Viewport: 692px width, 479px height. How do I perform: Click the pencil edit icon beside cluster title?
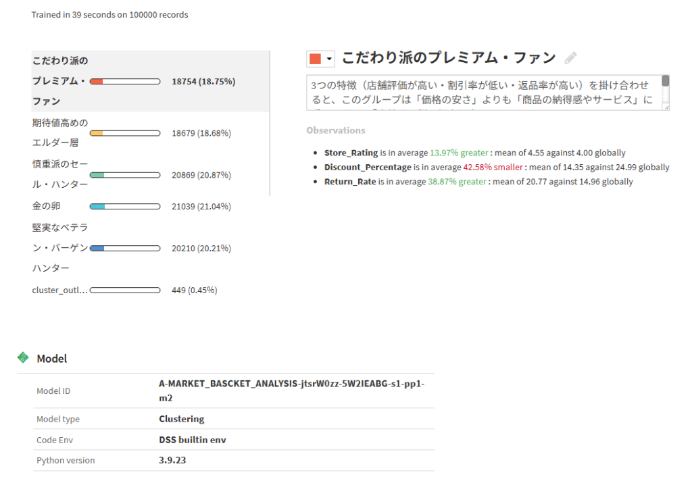[571, 59]
